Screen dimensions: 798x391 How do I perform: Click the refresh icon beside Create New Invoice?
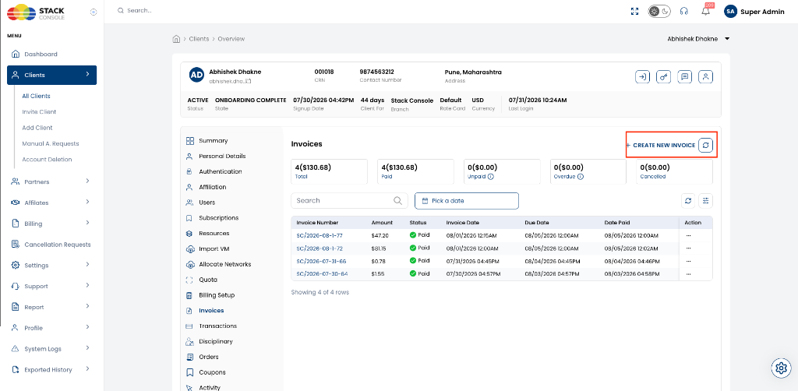tap(705, 145)
